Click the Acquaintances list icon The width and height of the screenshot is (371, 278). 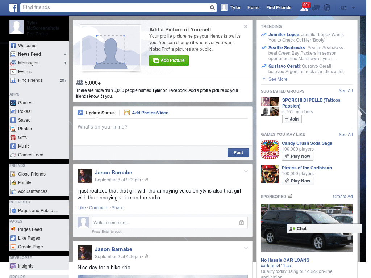coord(13,191)
